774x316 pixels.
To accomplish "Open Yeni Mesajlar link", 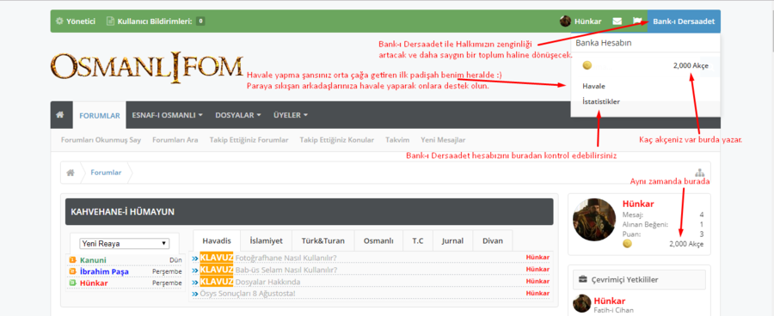I will coord(443,140).
